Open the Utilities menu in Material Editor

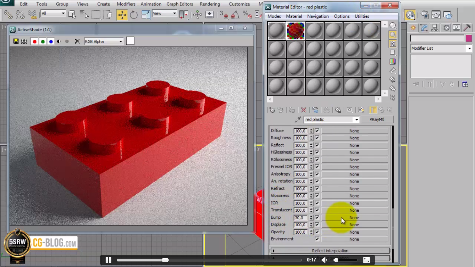pyautogui.click(x=362, y=16)
